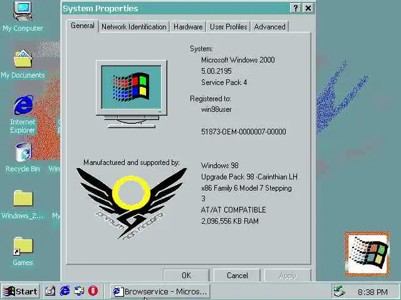Switch to Browservice taskbar window
Image resolution: width=401 pixels, height=300 pixels.
[160, 291]
